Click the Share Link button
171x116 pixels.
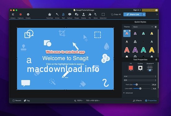(x=133, y=14)
